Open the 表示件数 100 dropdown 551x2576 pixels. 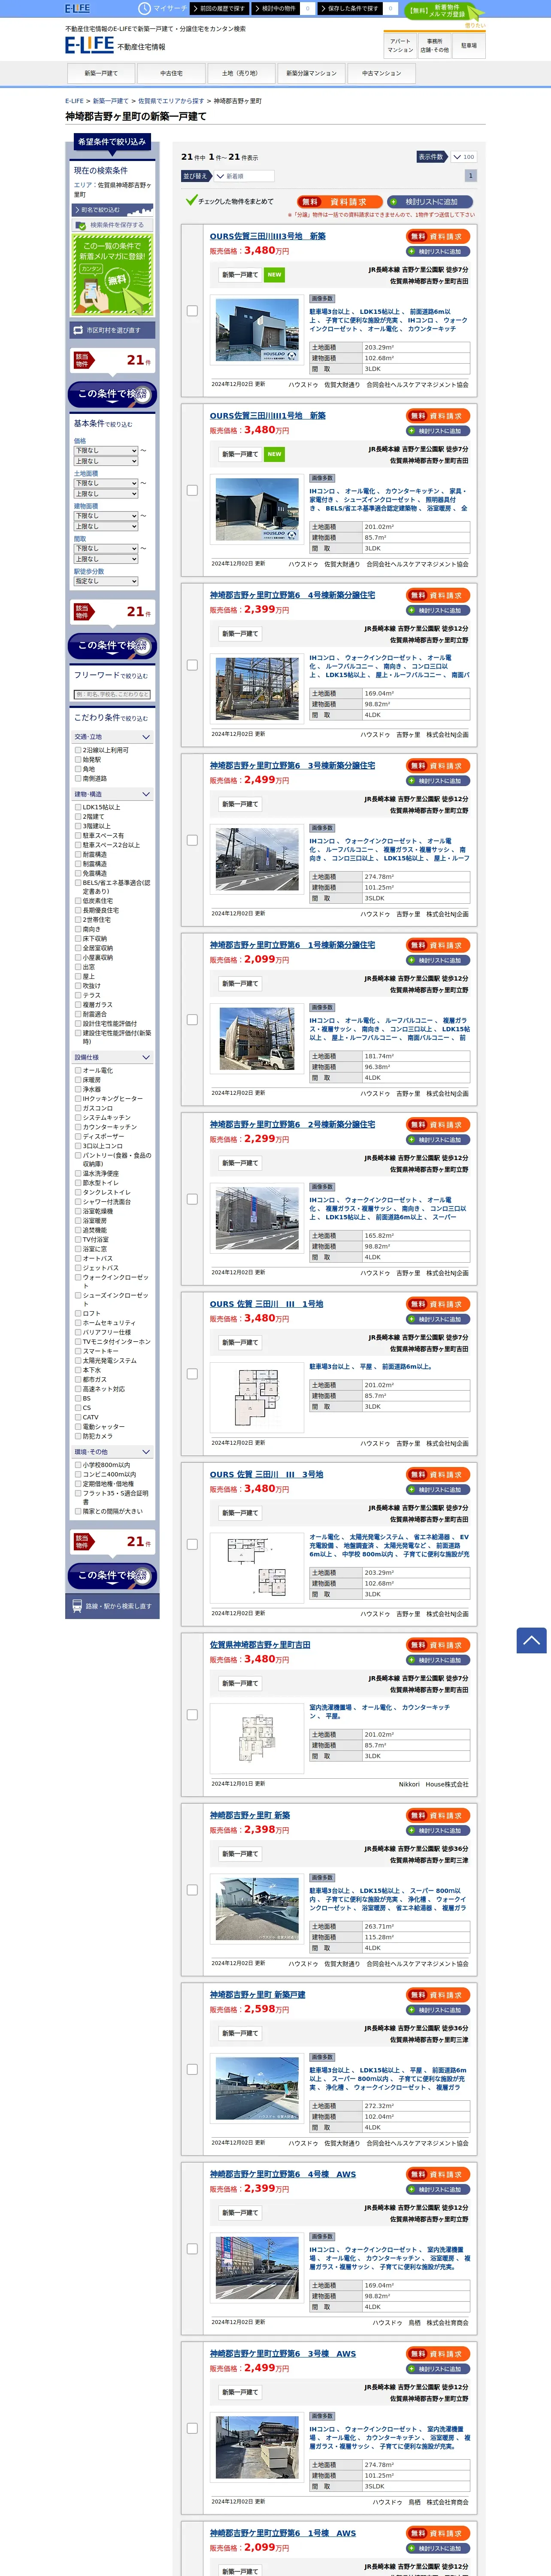[463, 157]
